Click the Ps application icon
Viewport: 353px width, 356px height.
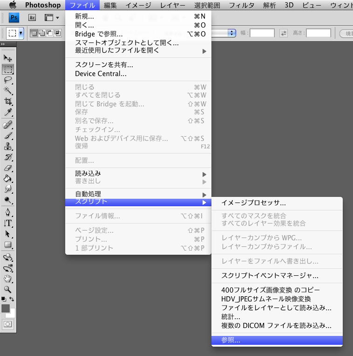pyautogui.click(x=14, y=17)
